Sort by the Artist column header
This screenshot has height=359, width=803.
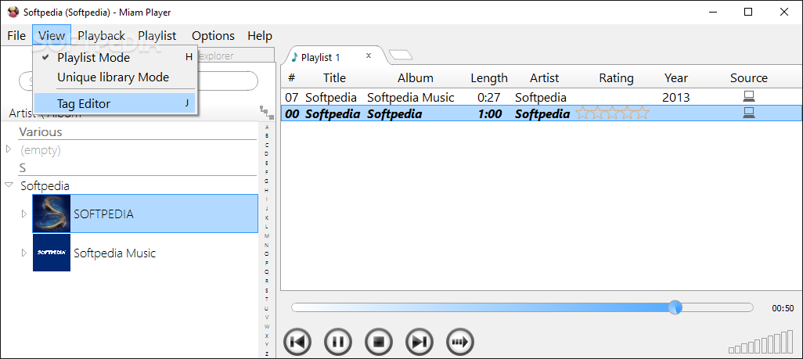point(545,78)
